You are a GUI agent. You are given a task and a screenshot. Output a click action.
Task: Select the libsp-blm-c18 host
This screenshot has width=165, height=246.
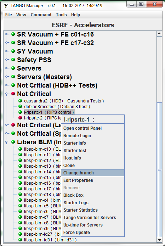point(42,194)
